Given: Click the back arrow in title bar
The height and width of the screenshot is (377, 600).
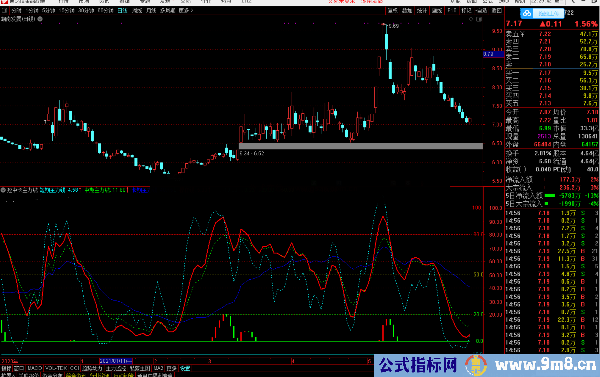Looking at the screenshot, I should click(573, 2).
